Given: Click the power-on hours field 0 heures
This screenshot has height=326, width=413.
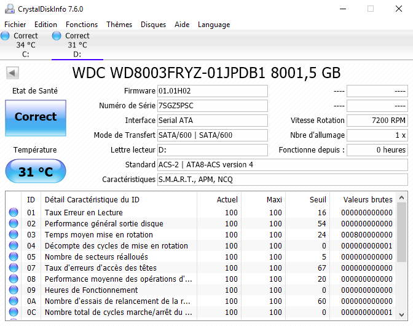Looking at the screenshot, I should coord(377,150).
